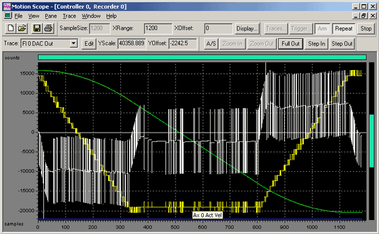The height and width of the screenshot is (234, 379).
Task: Click the Ax 0 Act Vel tooltip label
Action: 207,215
